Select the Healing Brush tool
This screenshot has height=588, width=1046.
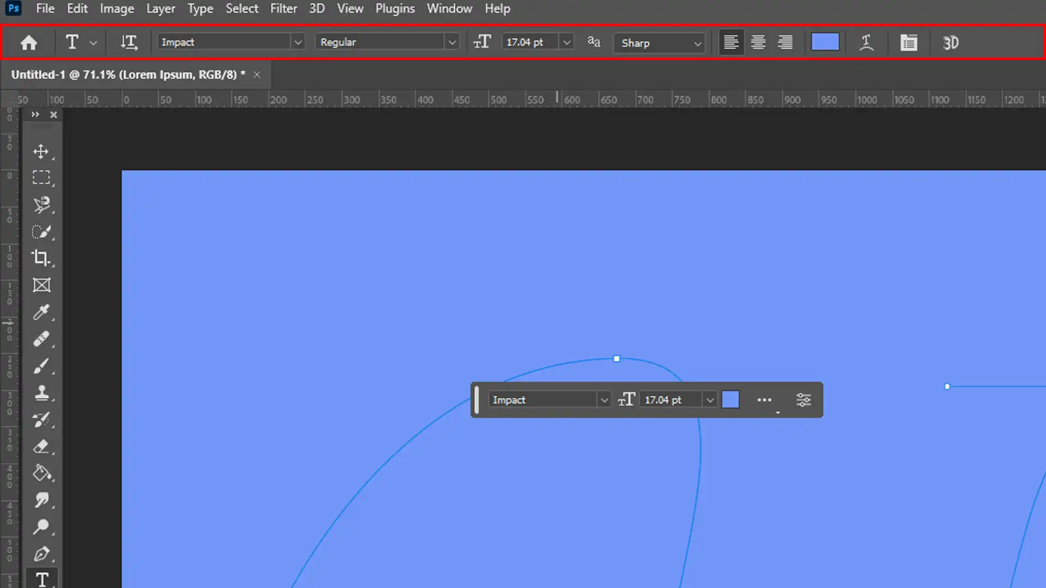coord(42,339)
